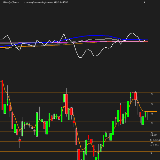The image size is (160, 160).
Task: Click the 13.00 last price value
Action: 154,135
